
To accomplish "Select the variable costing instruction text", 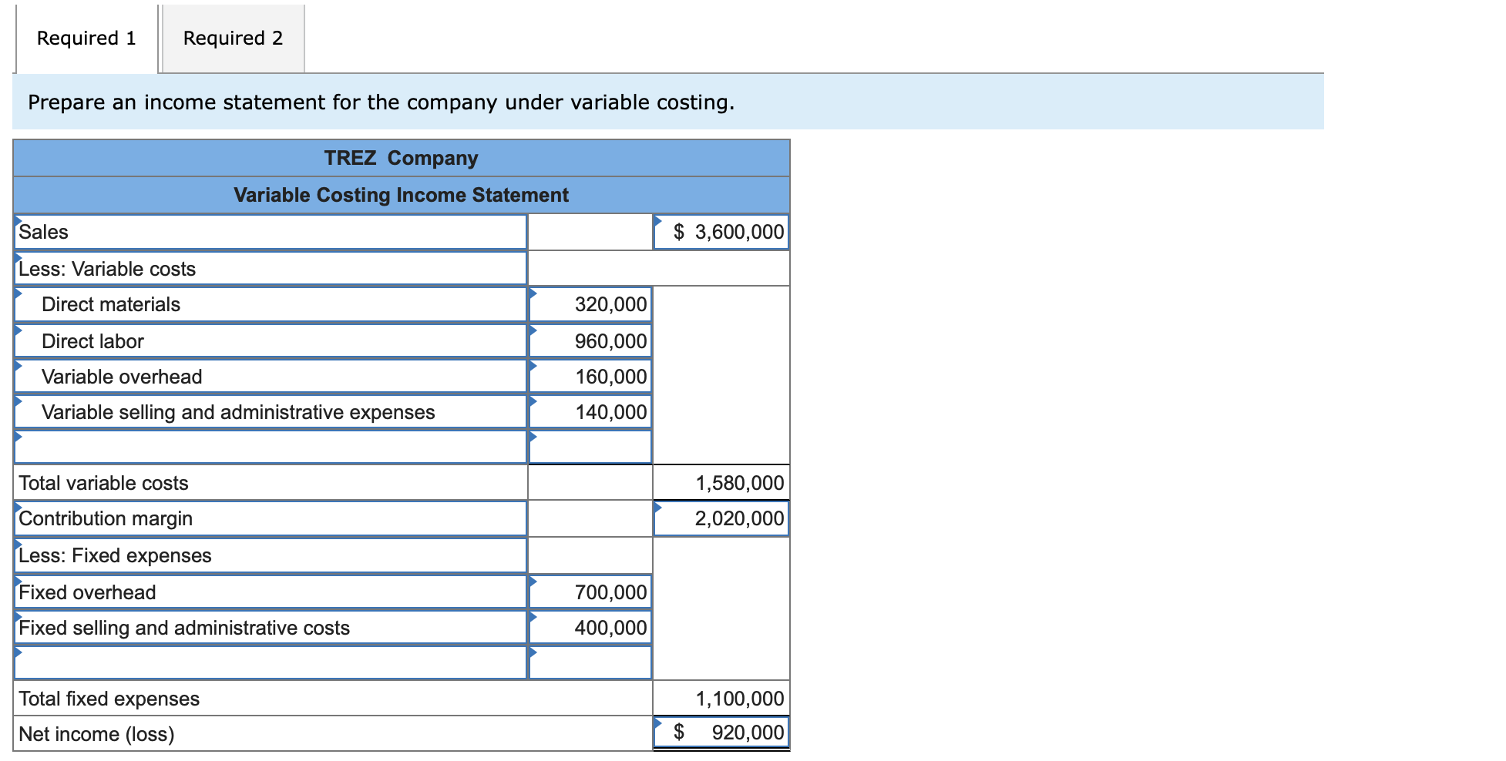I will click(x=382, y=102).
